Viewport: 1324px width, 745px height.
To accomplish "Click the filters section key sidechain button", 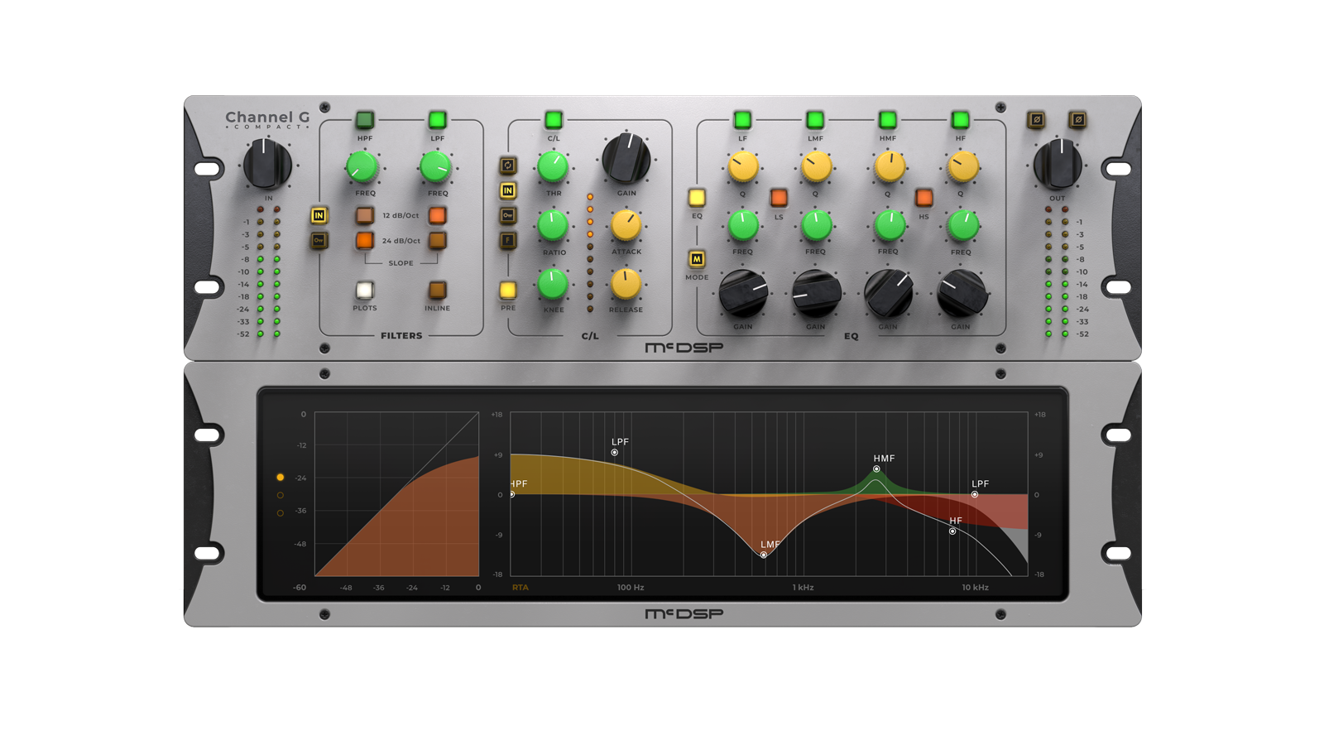I will pyautogui.click(x=319, y=240).
